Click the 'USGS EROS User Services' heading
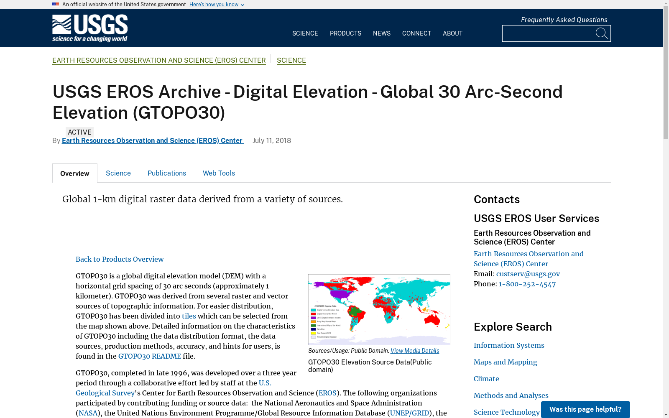 pos(536,219)
